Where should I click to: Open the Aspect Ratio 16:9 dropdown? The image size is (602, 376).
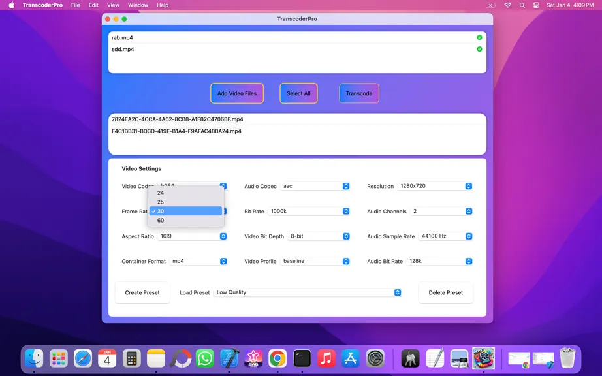point(192,236)
